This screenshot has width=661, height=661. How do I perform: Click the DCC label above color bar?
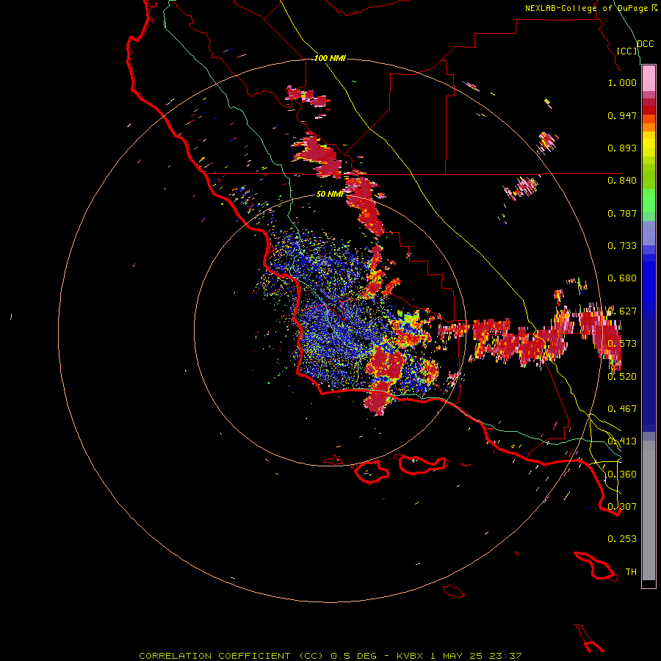coord(645,44)
